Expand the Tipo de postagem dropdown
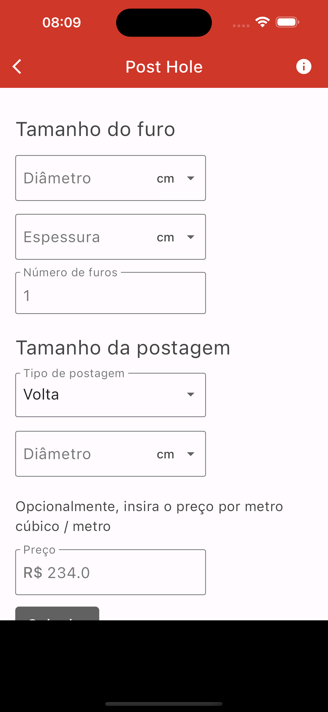The height and width of the screenshot is (712, 328). [x=110, y=395]
